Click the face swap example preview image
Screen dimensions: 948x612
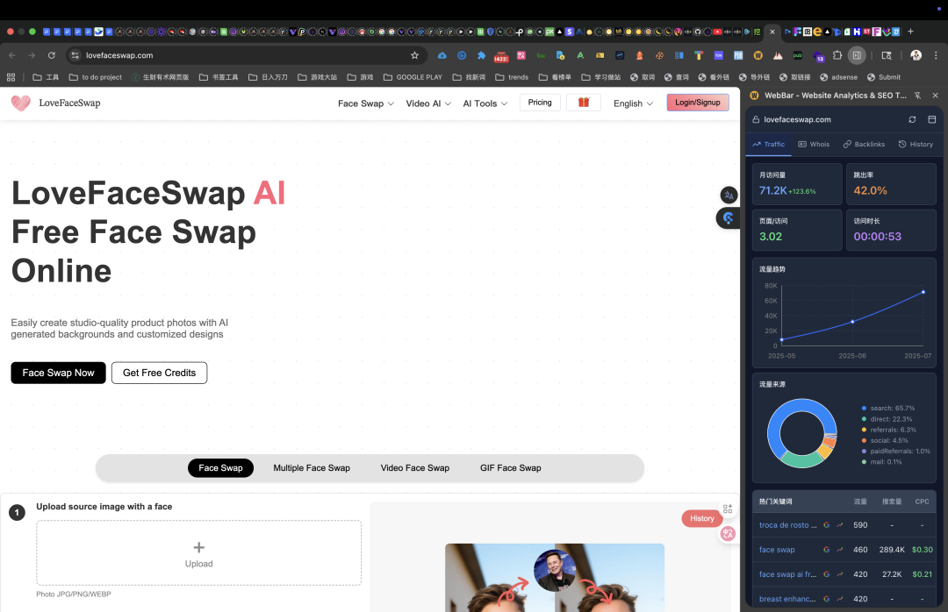pos(555,578)
